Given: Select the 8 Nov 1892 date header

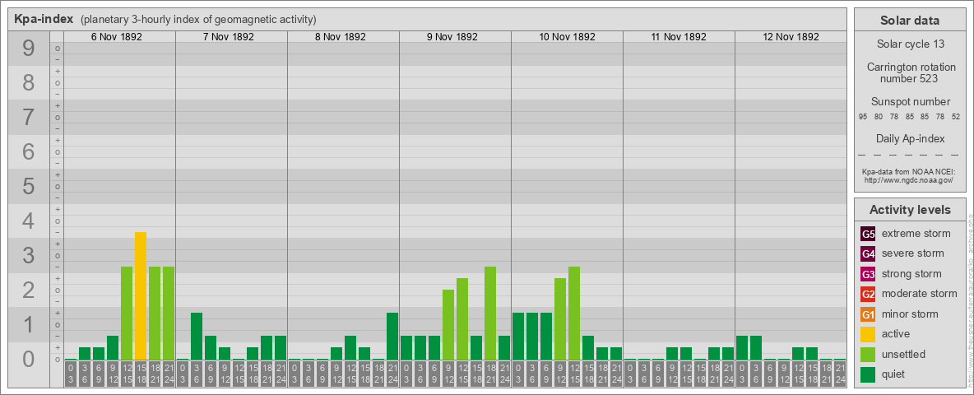Looking at the screenshot, I should [x=341, y=37].
